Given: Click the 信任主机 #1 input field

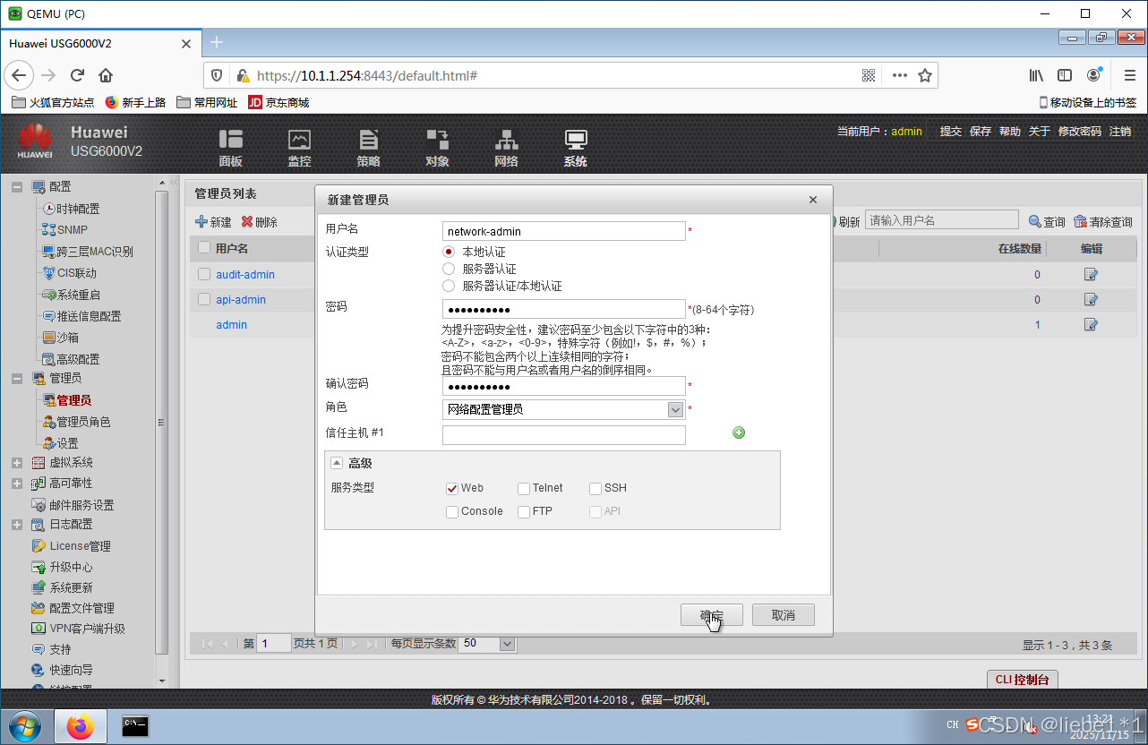Looking at the screenshot, I should point(564,435).
